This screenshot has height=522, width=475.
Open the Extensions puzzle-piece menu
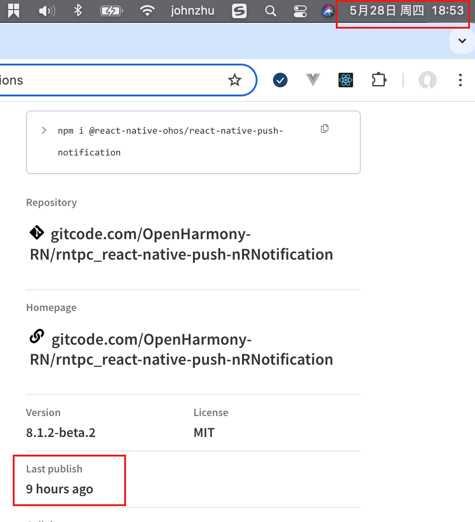(379, 80)
